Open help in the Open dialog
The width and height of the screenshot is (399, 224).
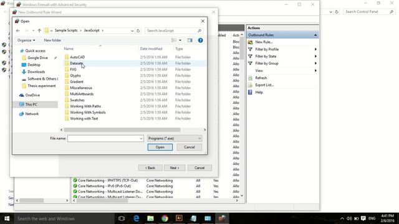(x=200, y=40)
